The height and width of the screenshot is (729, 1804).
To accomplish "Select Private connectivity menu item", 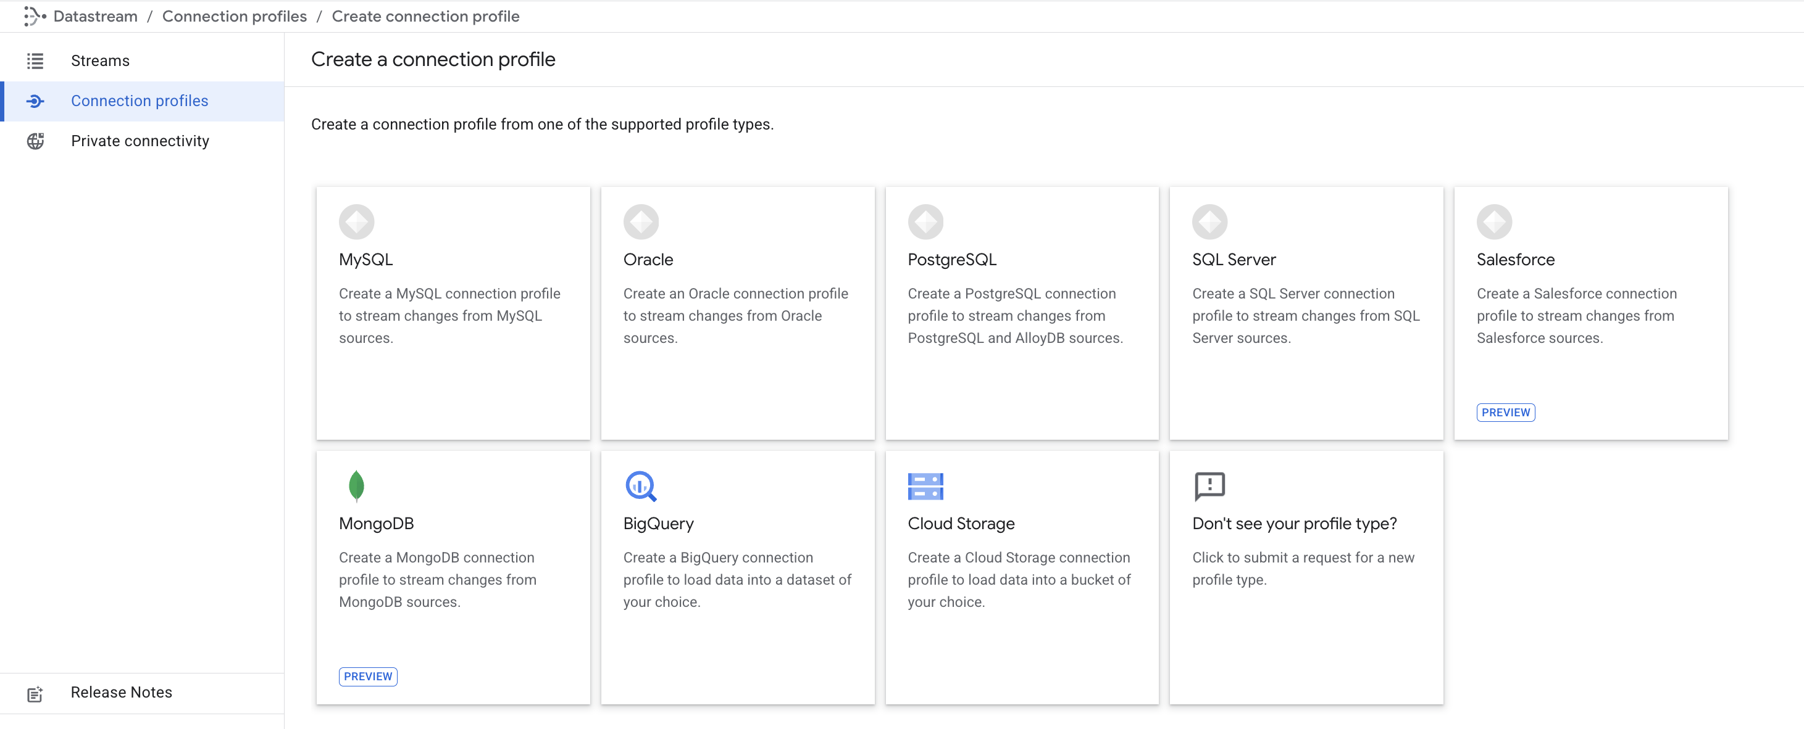I will pyautogui.click(x=140, y=141).
